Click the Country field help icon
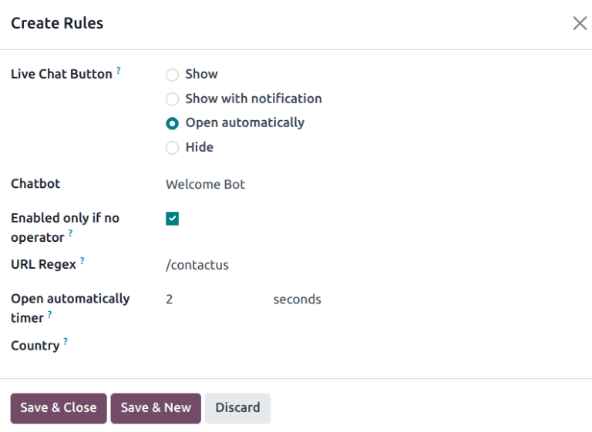 point(66,342)
